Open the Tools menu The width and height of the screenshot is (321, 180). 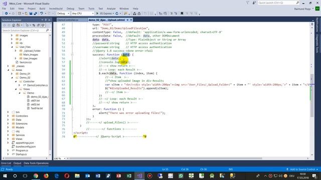click(91, 8)
